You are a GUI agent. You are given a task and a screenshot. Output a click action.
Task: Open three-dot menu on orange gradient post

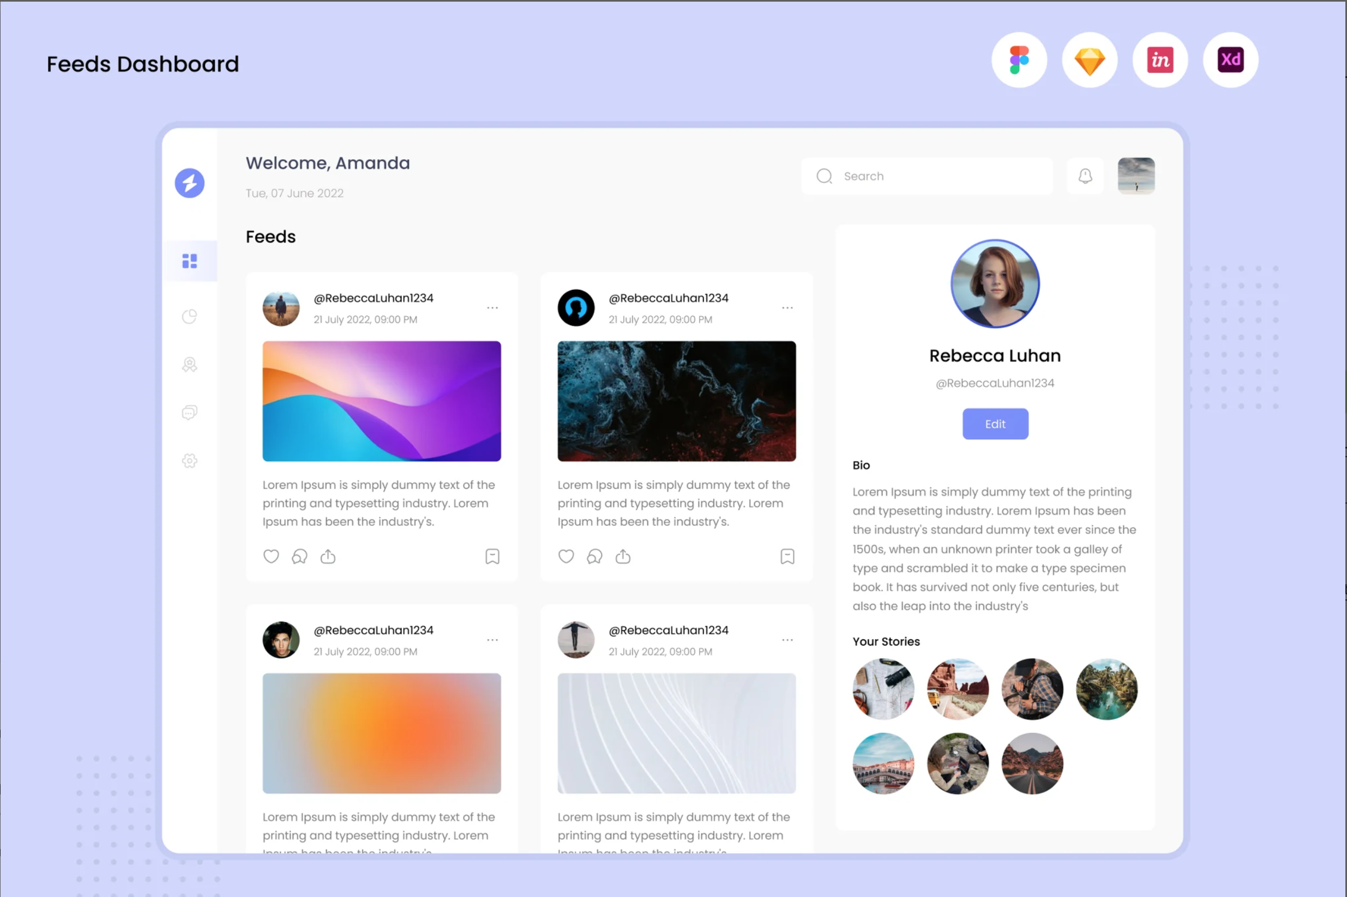pyautogui.click(x=492, y=640)
